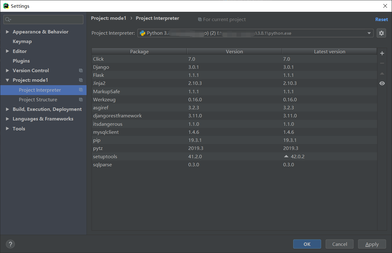Click the minus icon to uninstall package

tap(382, 63)
